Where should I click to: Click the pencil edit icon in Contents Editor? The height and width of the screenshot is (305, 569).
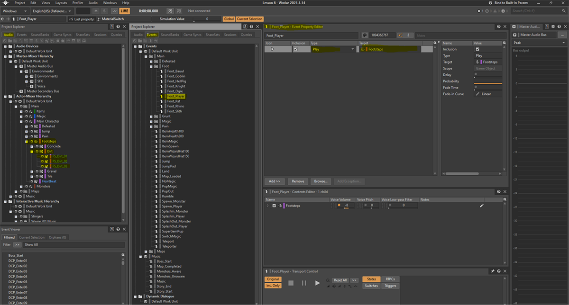pyautogui.click(x=482, y=206)
